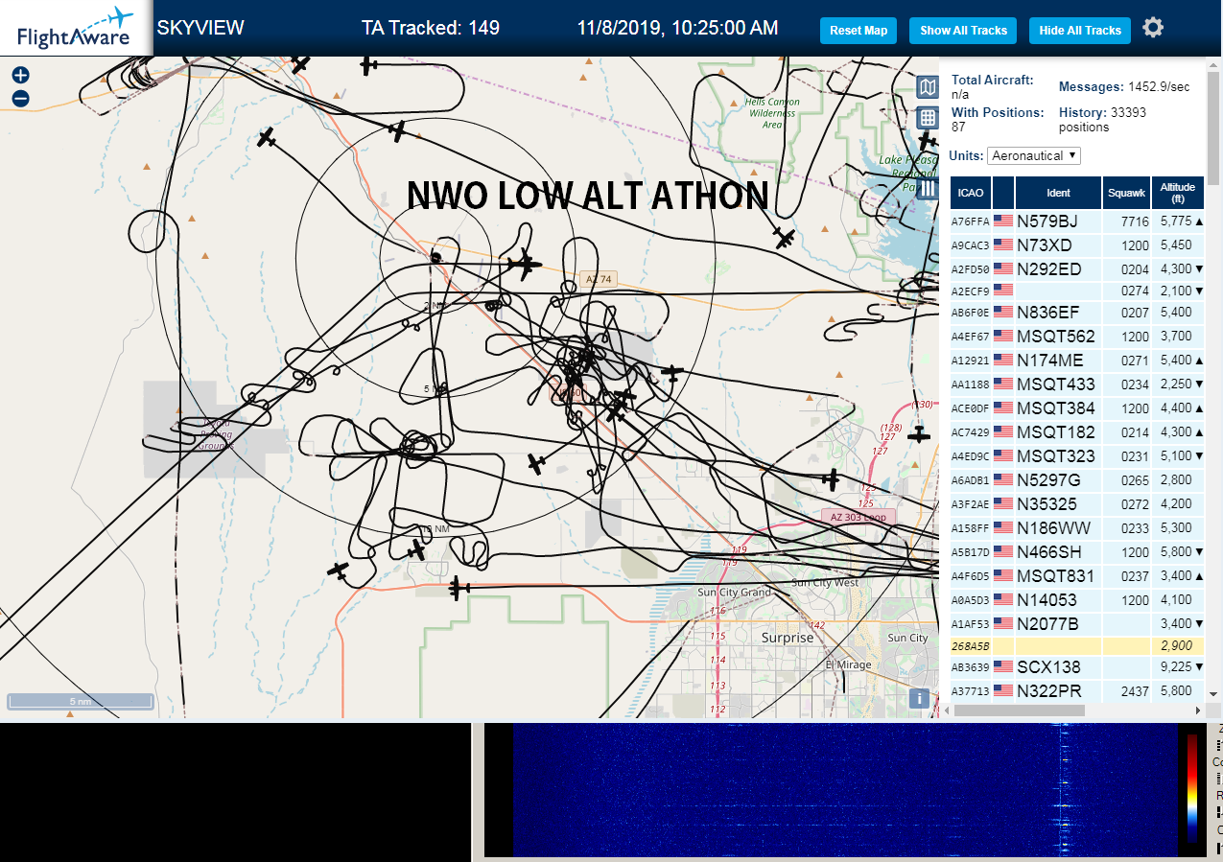
Task: Click the horizontal scrollbar right arrow
Action: [x=1197, y=711]
